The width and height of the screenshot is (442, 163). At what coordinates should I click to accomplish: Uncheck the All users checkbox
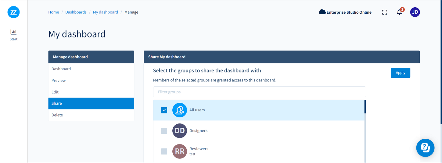point(164,110)
